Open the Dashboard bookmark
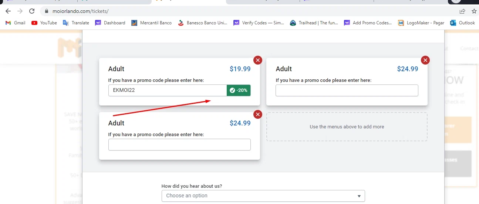 click(110, 23)
